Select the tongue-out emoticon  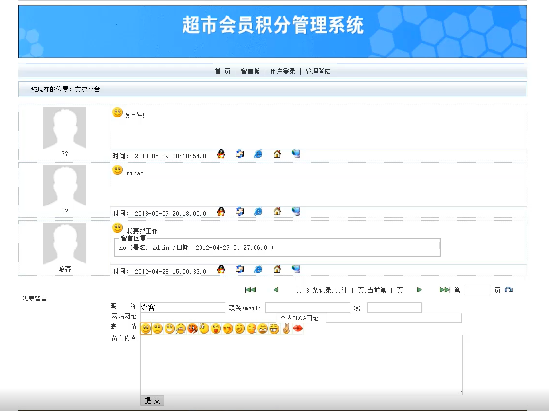[x=216, y=329]
